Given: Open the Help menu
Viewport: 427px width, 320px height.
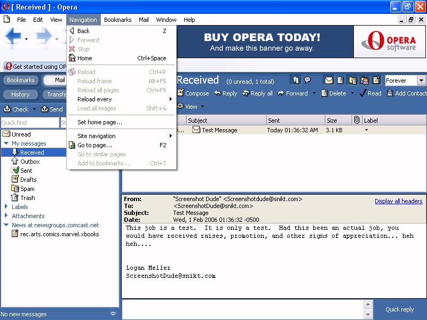Looking at the screenshot, I should click(189, 20).
